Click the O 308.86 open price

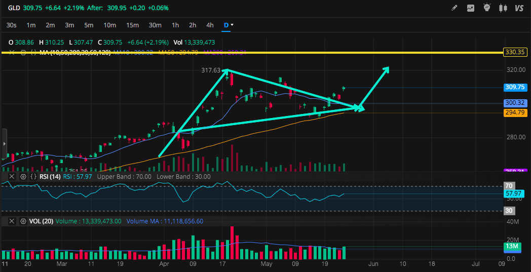[x=21, y=43]
